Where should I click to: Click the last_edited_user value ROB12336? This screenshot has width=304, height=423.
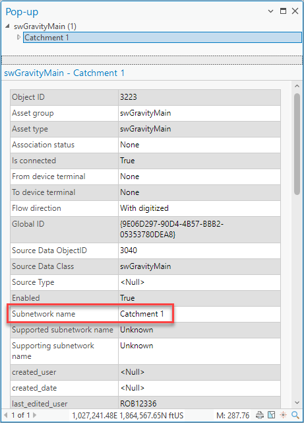pyautogui.click(x=138, y=404)
